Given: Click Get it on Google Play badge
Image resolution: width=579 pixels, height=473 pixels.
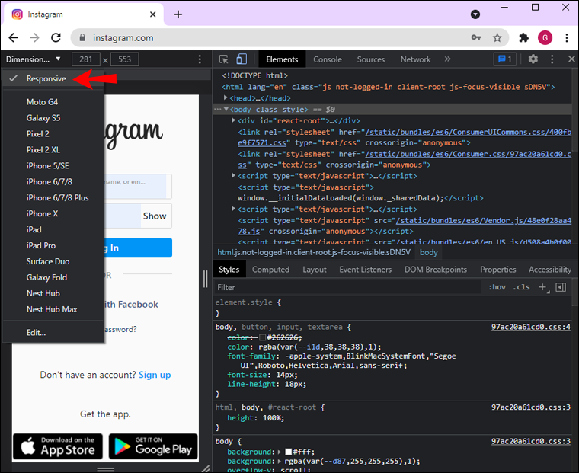Looking at the screenshot, I should 153,446.
